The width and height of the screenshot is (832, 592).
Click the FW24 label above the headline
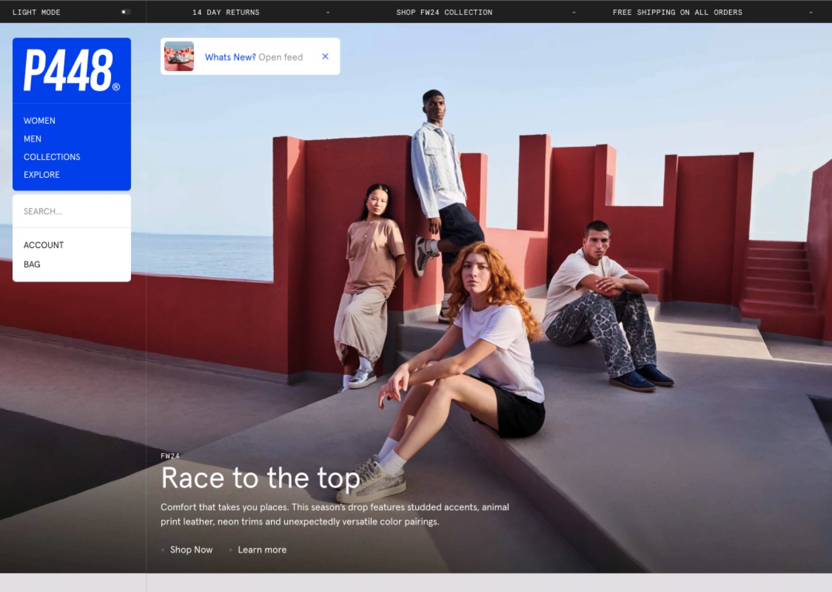coord(170,456)
